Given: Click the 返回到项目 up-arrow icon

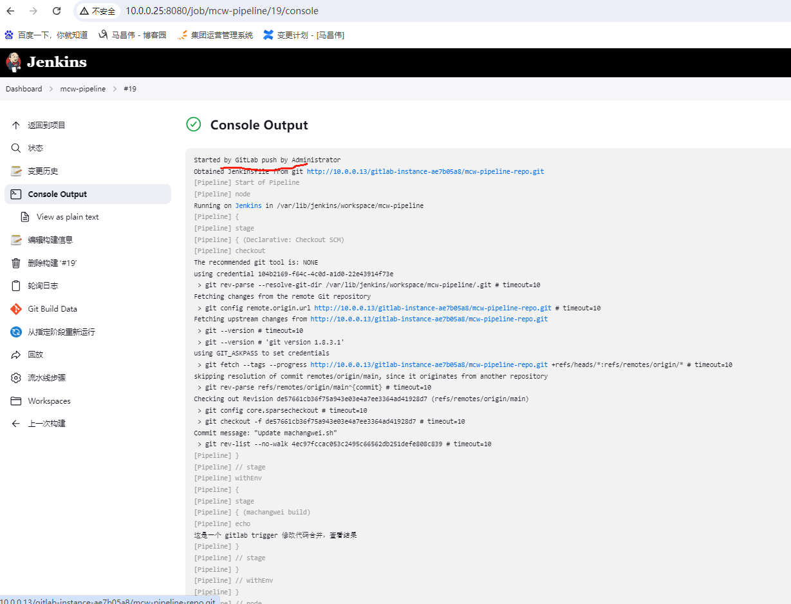Looking at the screenshot, I should (x=16, y=126).
